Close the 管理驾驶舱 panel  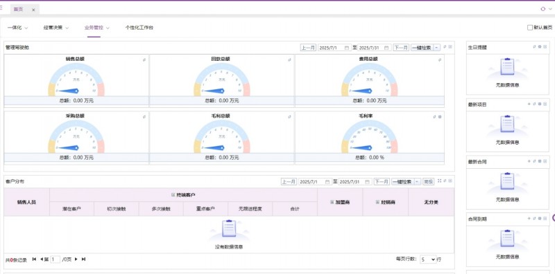pyautogui.click(x=450, y=46)
